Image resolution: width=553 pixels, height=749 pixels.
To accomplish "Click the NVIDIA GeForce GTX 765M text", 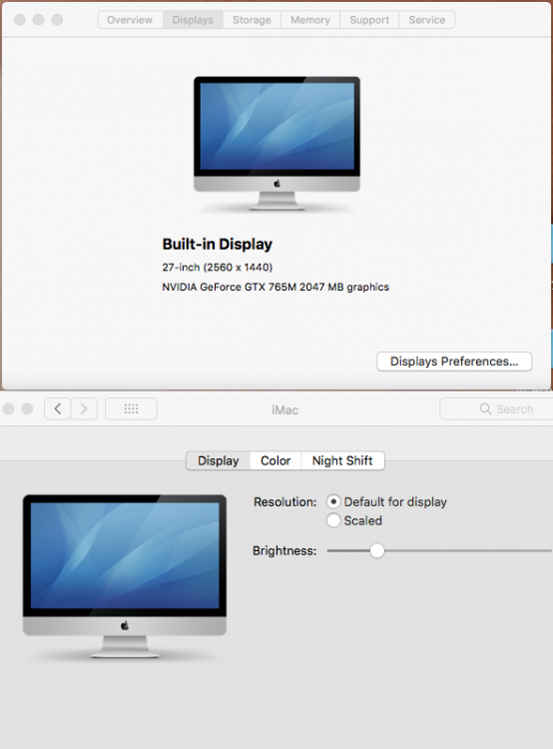I will pyautogui.click(x=276, y=287).
